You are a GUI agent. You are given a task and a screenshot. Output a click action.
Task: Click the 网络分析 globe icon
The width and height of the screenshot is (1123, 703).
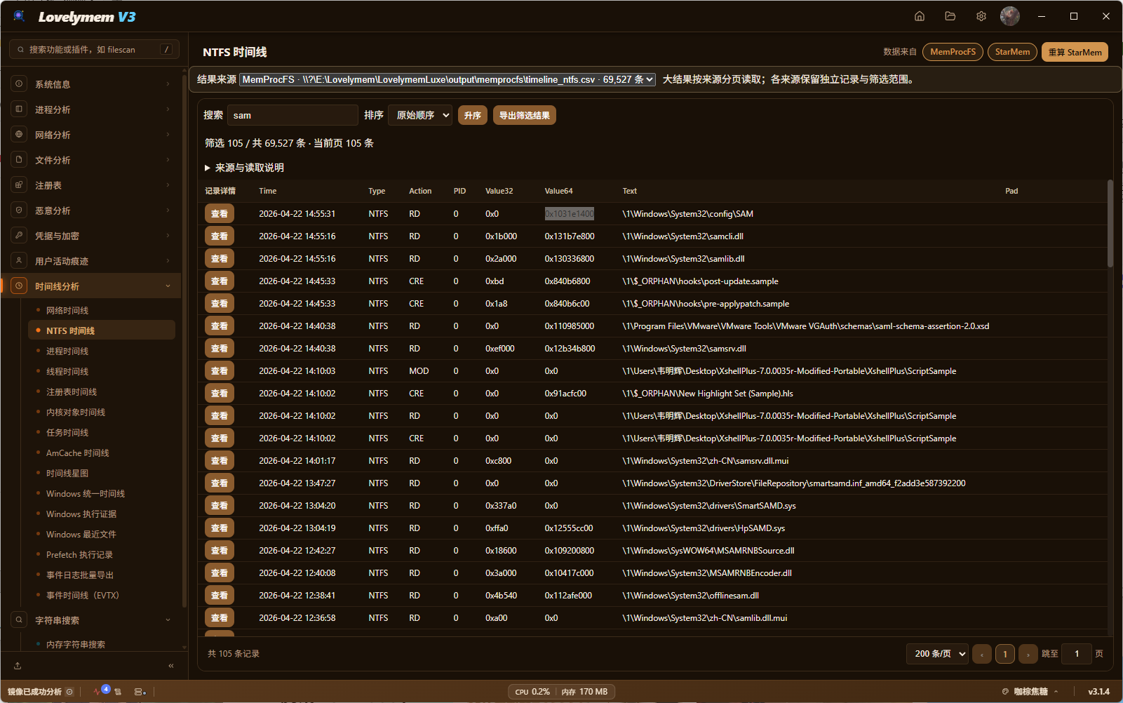click(19, 135)
